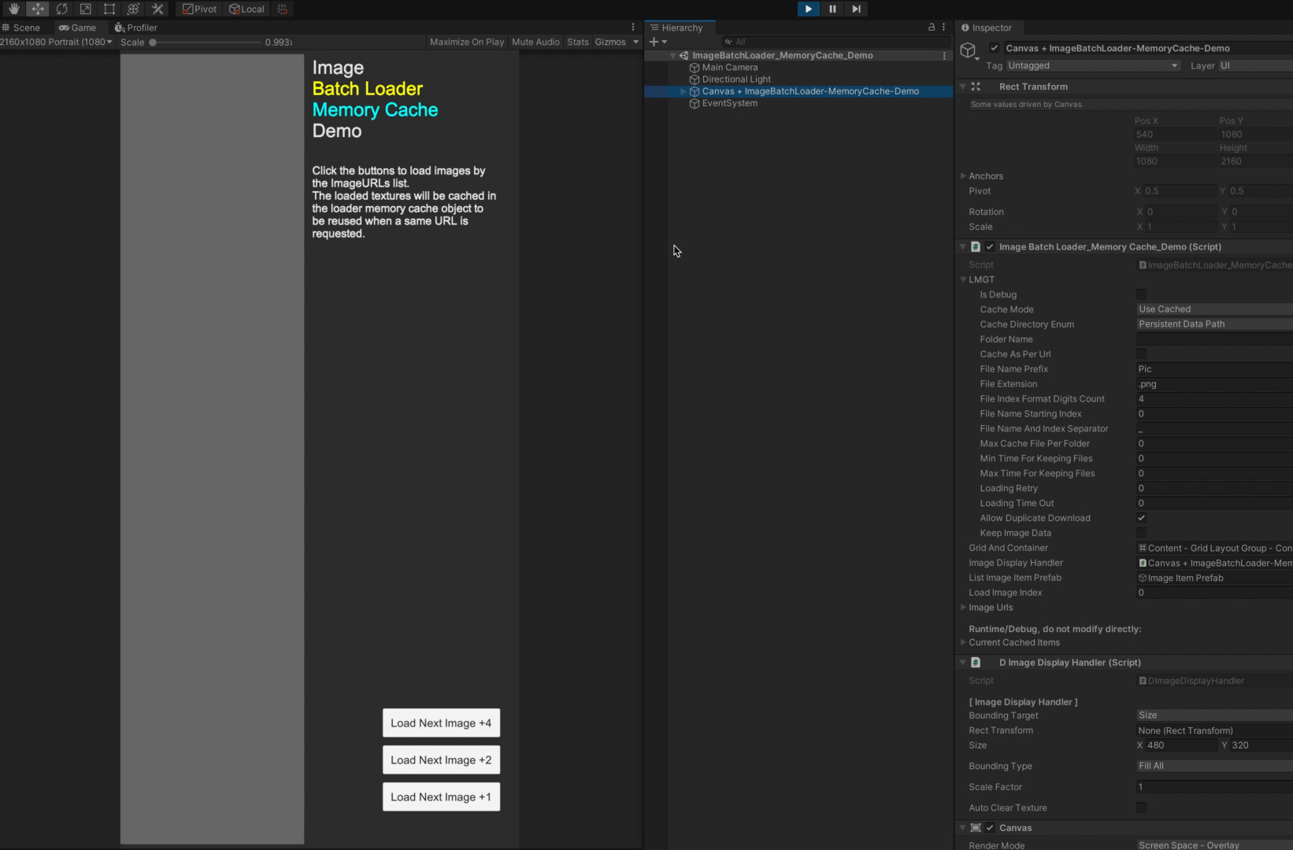Toggle Gizmos in Game view
This screenshot has height=850, width=1293.
pos(610,42)
